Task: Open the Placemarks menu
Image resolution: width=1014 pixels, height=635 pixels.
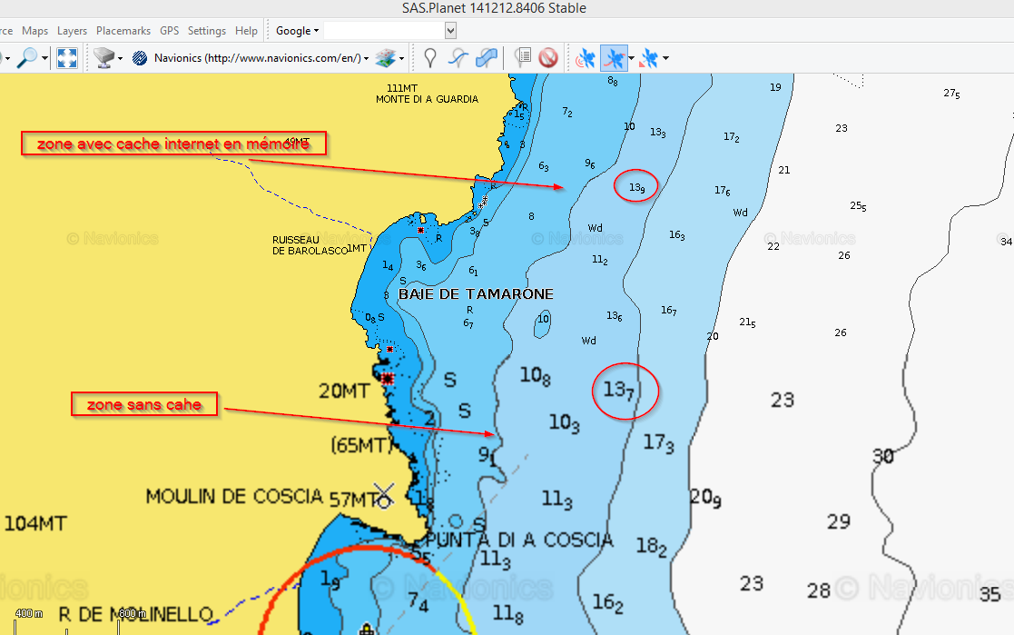Action: (x=123, y=30)
